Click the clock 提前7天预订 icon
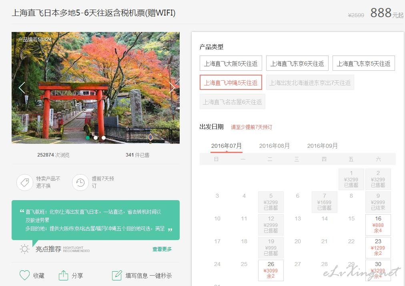Image resolution: width=405 pixels, height=286 pixels. coord(80,182)
